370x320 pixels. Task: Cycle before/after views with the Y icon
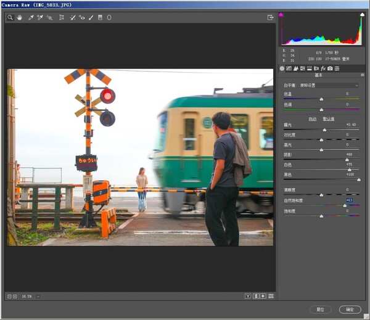(247, 296)
